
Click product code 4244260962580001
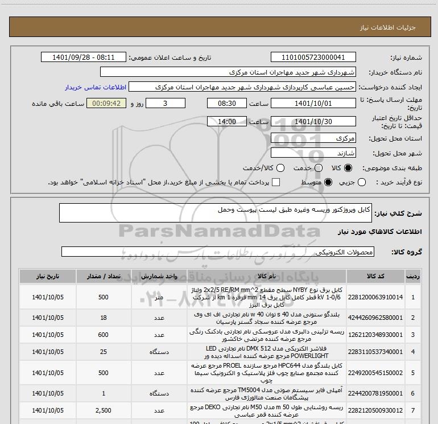pos(375,318)
